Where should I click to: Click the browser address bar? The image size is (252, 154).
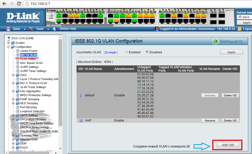tap(126, 4)
